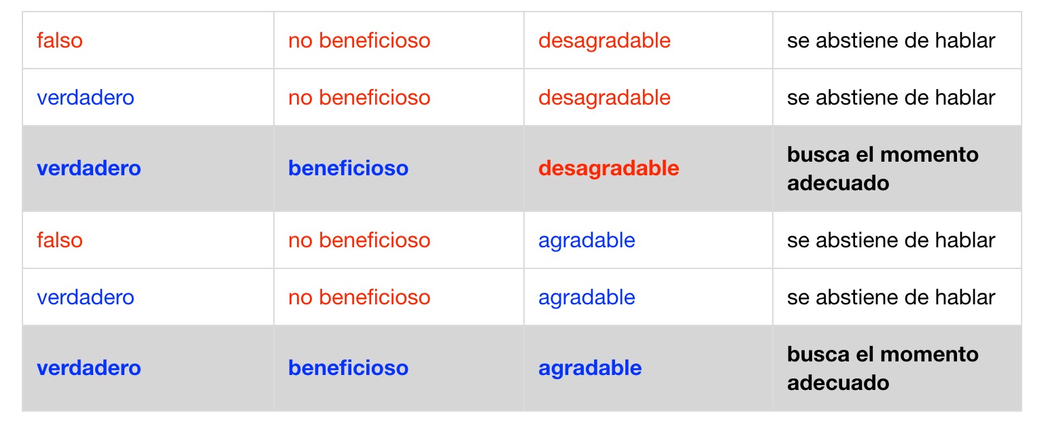
Task: Select bold 'verdadero' in first gray row
Action: (x=89, y=168)
